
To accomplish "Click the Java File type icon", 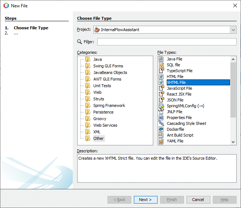I will (161, 59).
